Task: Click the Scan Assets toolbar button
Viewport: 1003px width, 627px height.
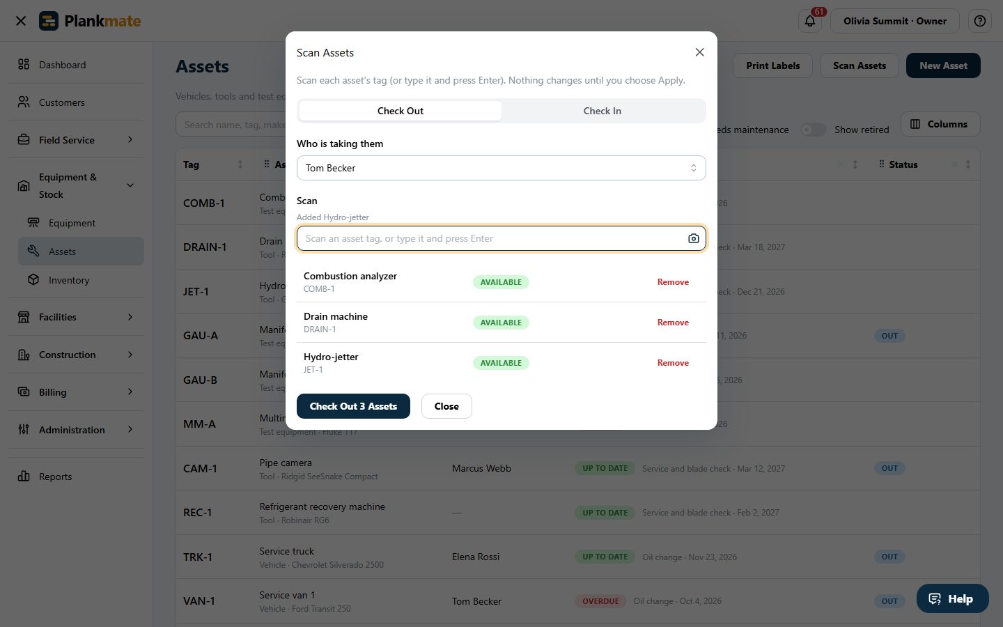Action: (x=860, y=65)
